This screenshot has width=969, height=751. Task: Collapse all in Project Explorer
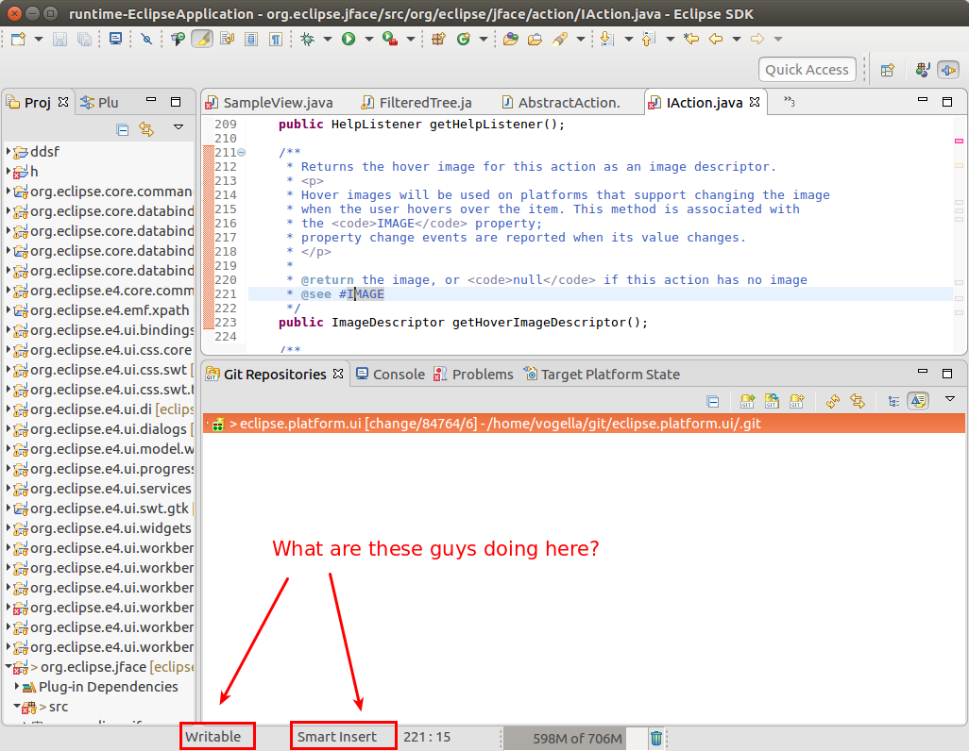tap(123, 129)
